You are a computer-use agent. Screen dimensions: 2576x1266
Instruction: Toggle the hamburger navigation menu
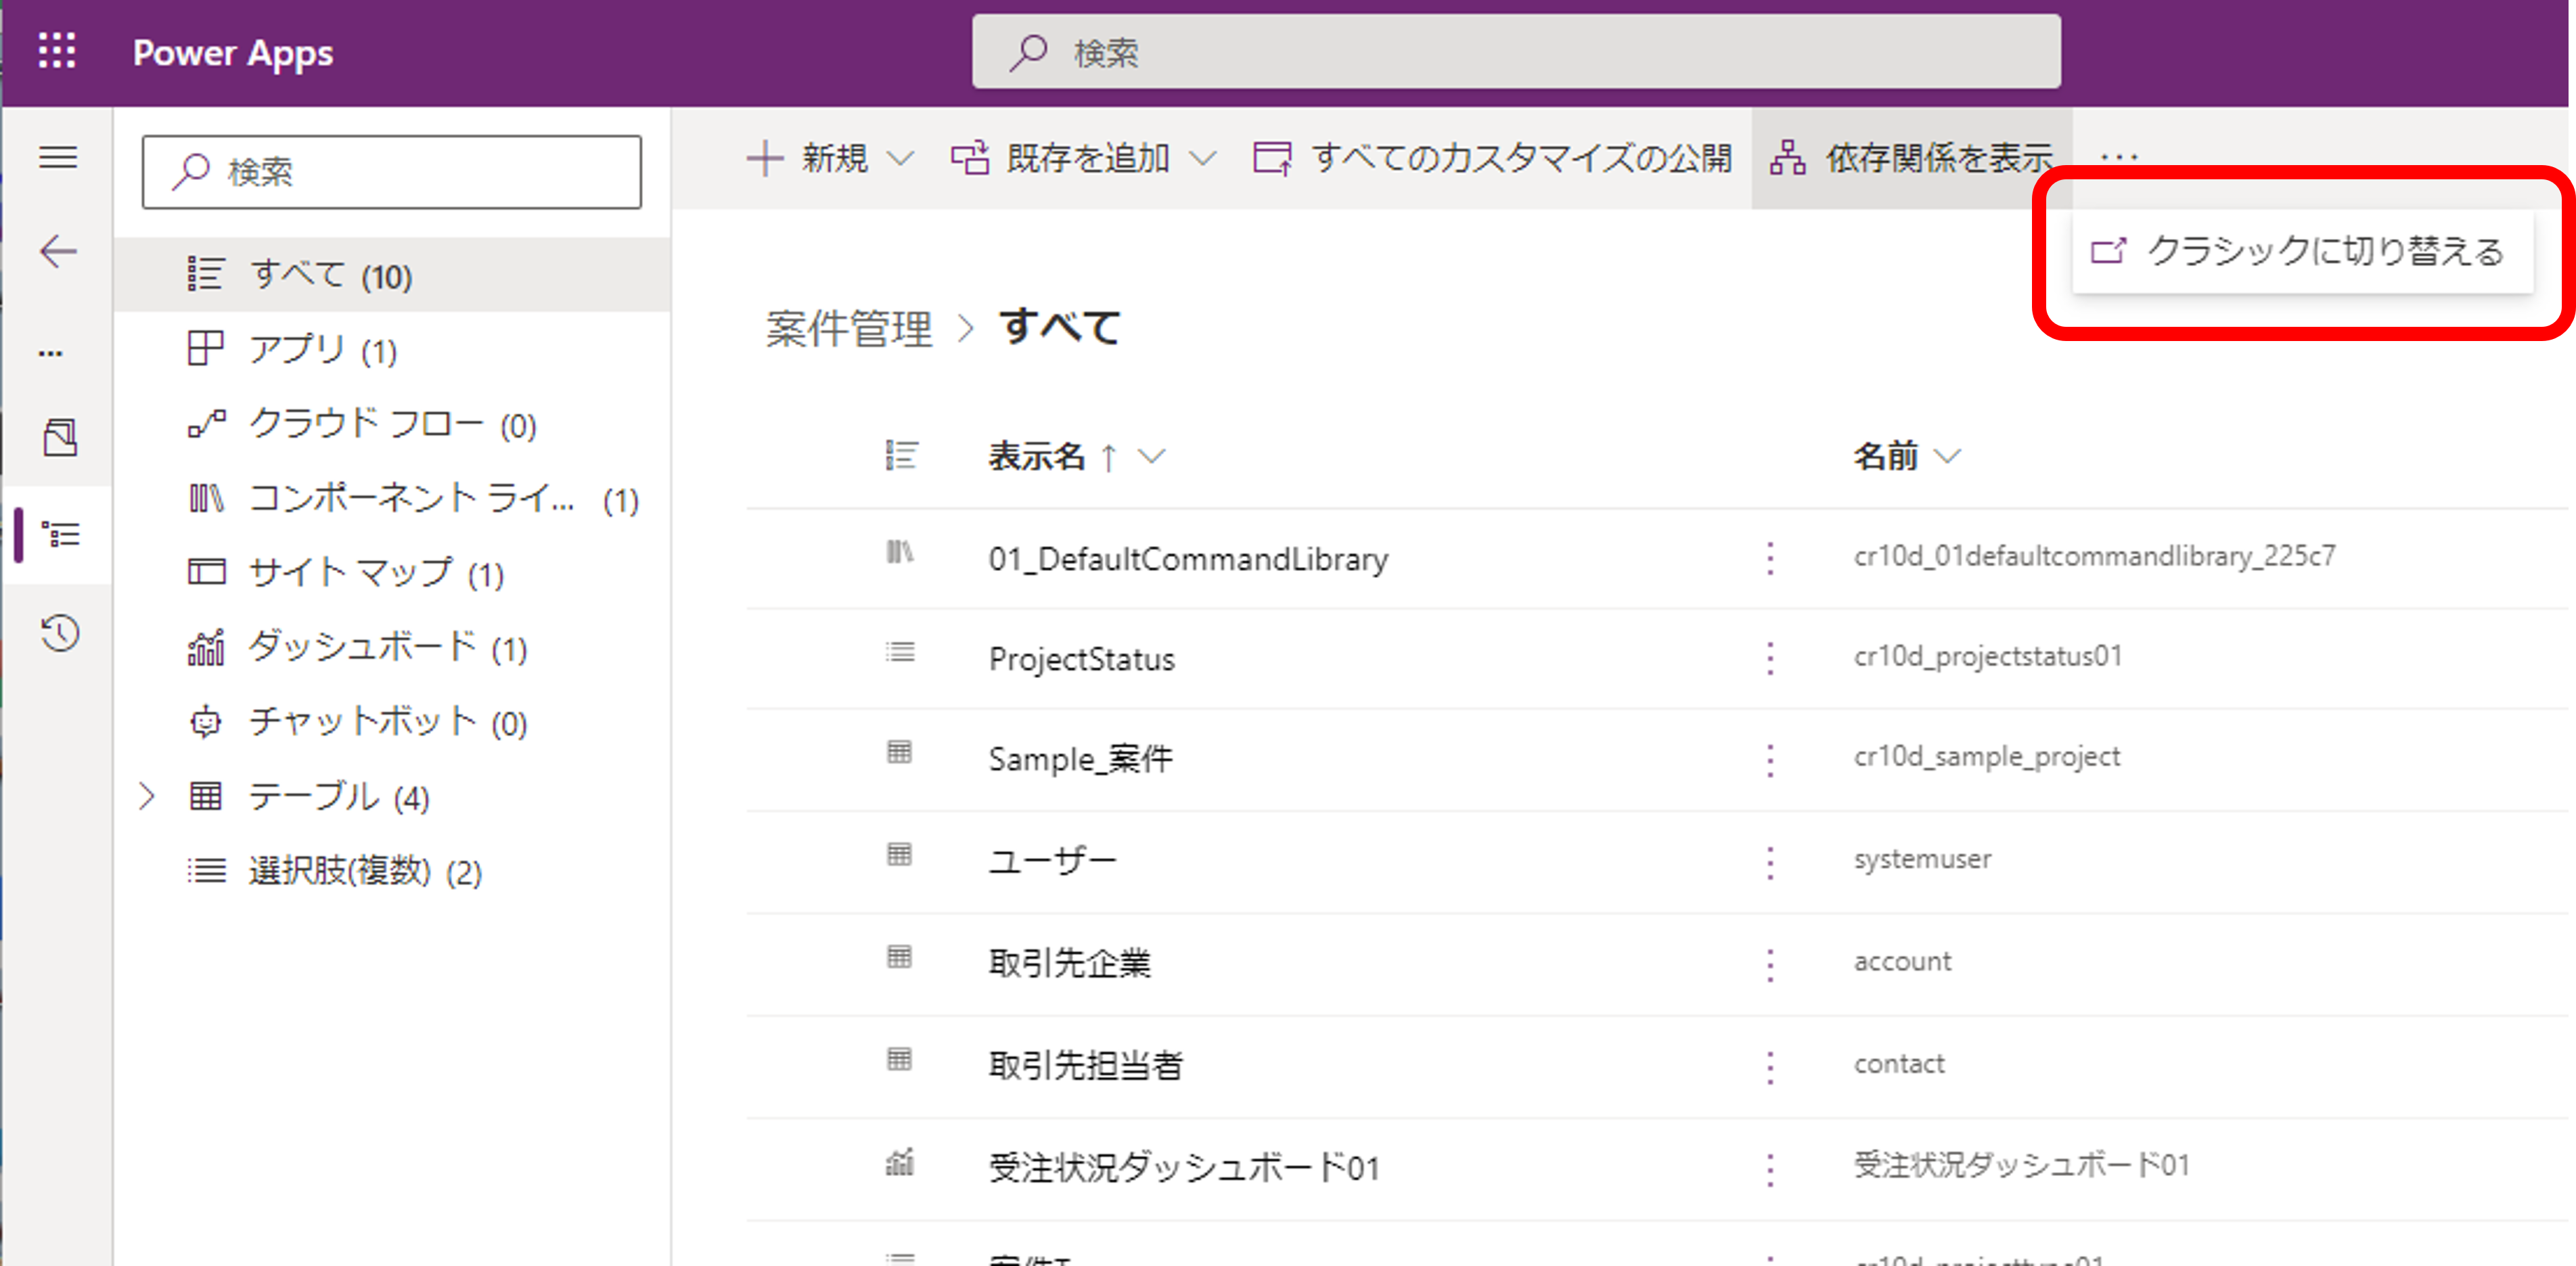click(58, 157)
